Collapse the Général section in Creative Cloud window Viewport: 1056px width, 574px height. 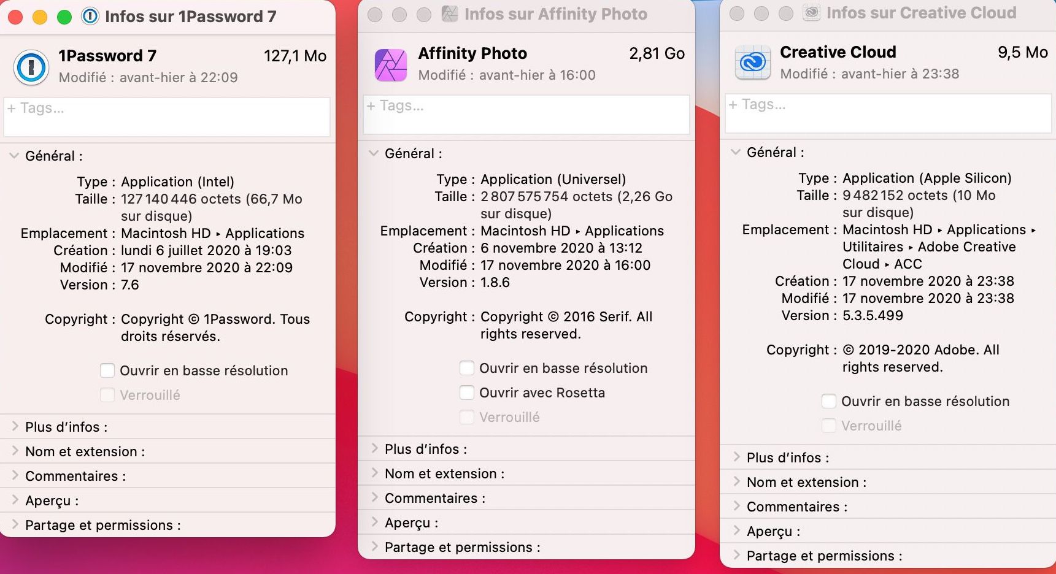tap(736, 152)
